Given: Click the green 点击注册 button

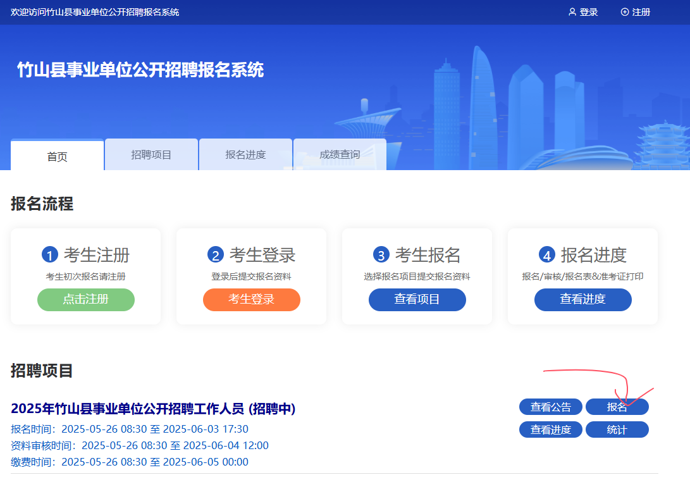Looking at the screenshot, I should point(86,300).
